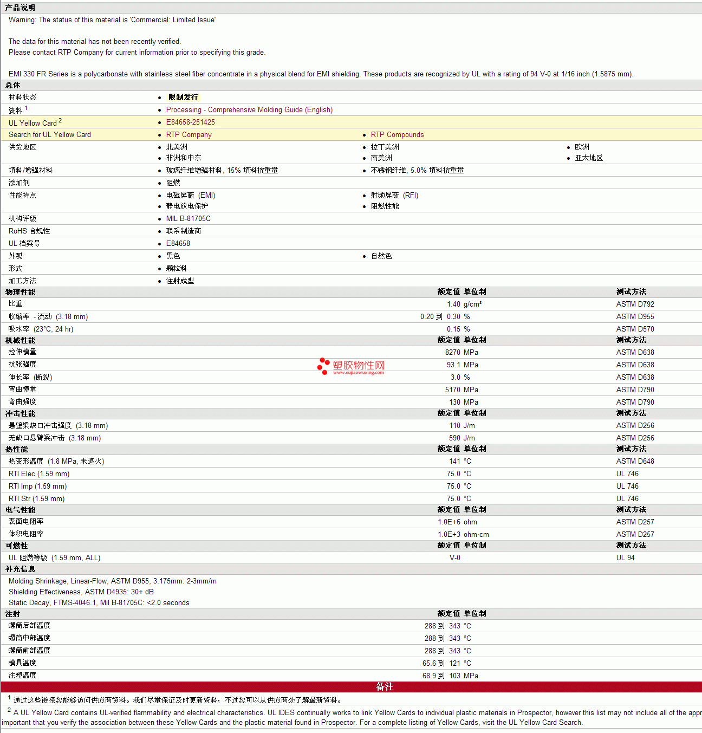The image size is (702, 733).
Task: Click the UL 94 test method
Action: 626,557
